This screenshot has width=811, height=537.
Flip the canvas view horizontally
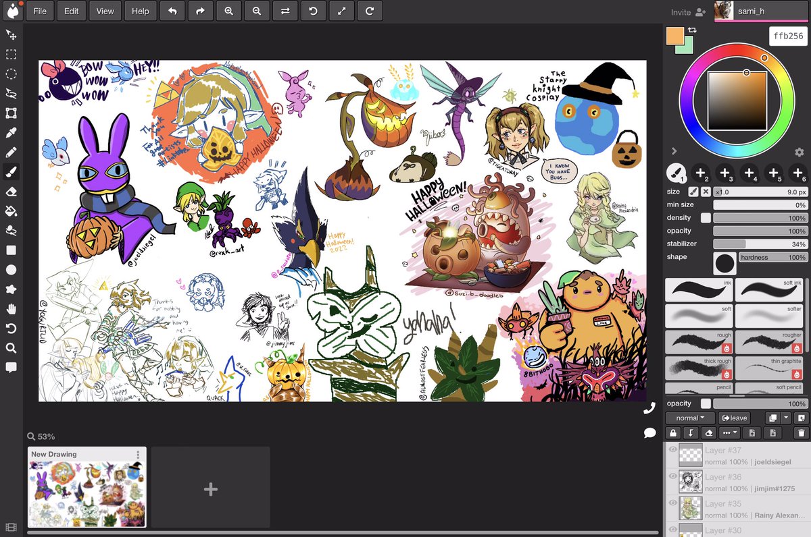point(285,11)
